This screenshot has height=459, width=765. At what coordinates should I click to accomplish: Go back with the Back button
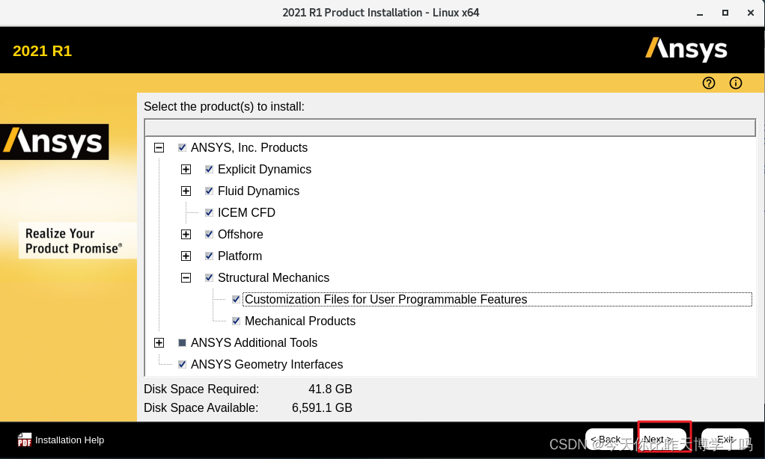[605, 439]
